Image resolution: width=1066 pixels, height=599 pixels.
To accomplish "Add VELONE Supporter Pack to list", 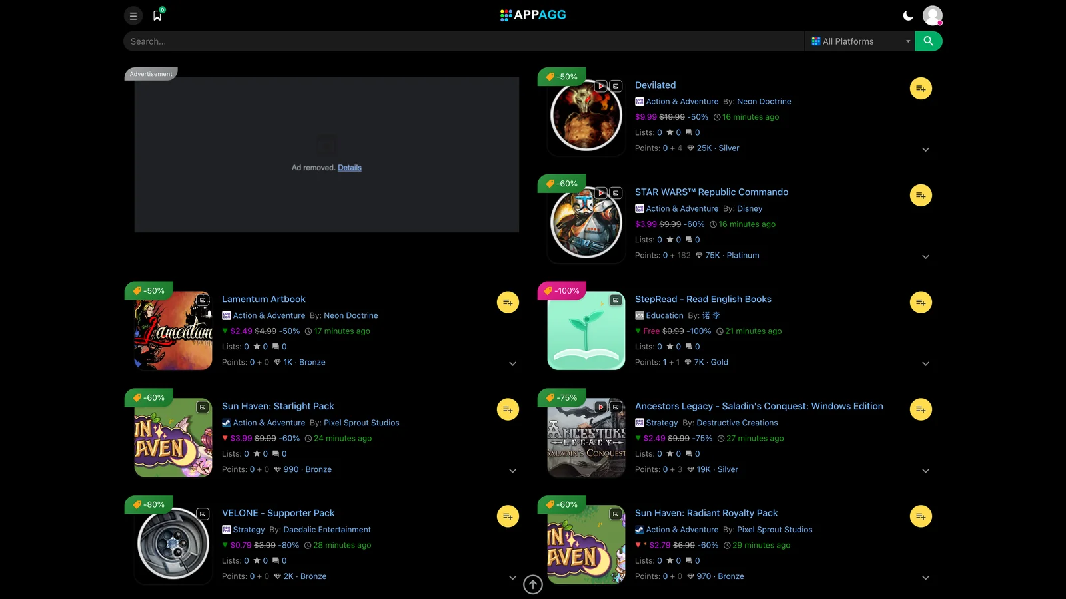I will (x=508, y=517).
